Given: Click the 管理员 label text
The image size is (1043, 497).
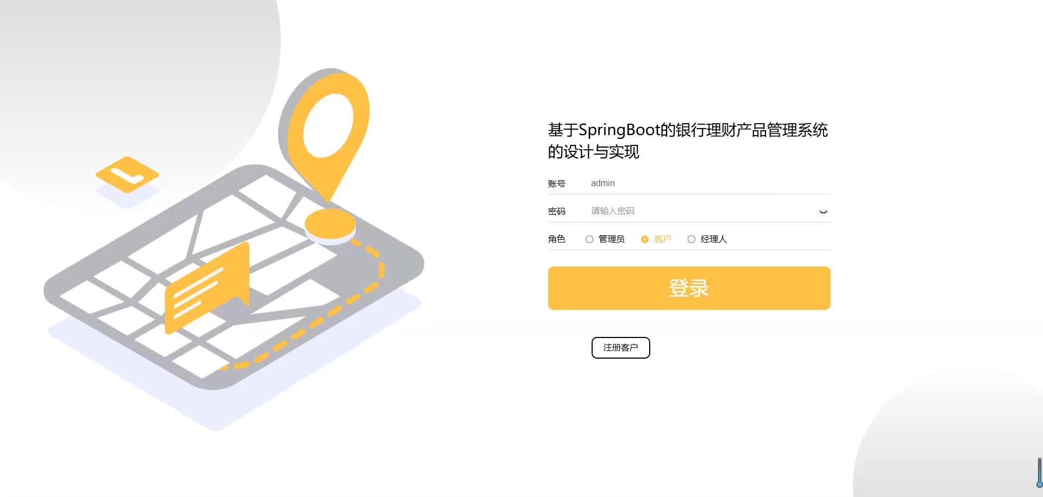Looking at the screenshot, I should pyautogui.click(x=612, y=239).
